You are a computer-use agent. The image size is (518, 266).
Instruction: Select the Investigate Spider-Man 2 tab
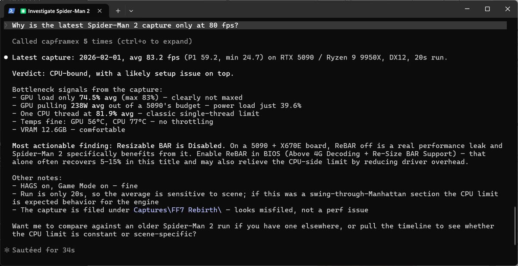[57, 10]
